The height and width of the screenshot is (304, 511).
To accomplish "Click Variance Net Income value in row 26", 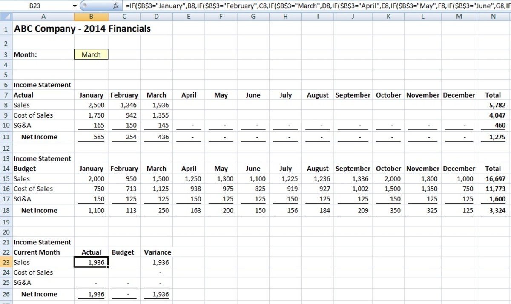I will [x=160, y=294].
